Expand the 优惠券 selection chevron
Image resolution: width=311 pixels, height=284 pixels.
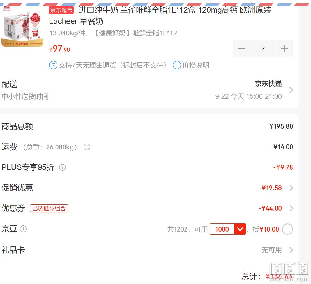click(x=291, y=208)
